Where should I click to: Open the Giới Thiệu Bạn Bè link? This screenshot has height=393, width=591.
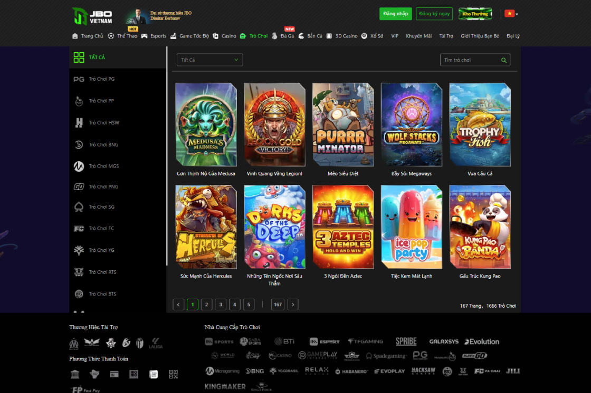pyautogui.click(x=480, y=36)
